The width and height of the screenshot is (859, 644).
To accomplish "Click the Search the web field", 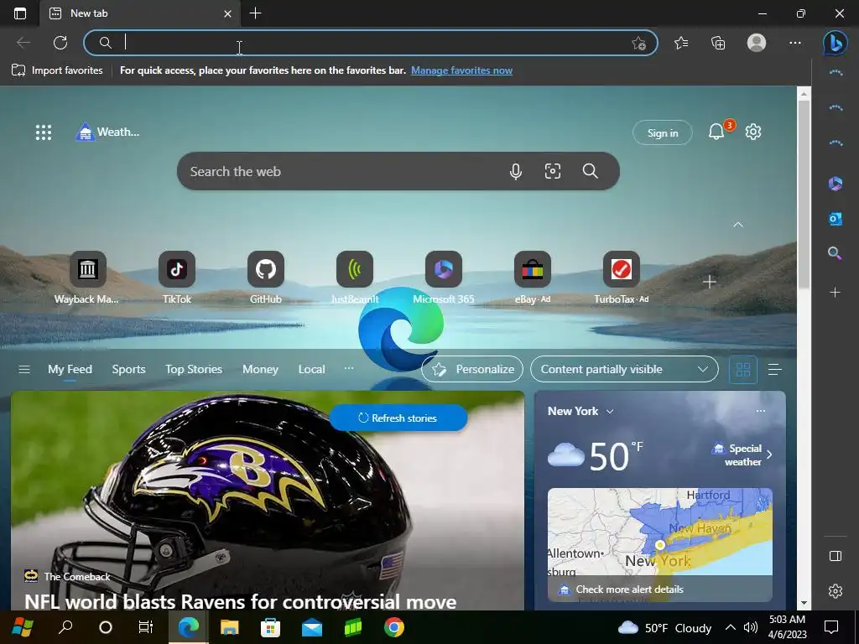I will click(x=398, y=171).
